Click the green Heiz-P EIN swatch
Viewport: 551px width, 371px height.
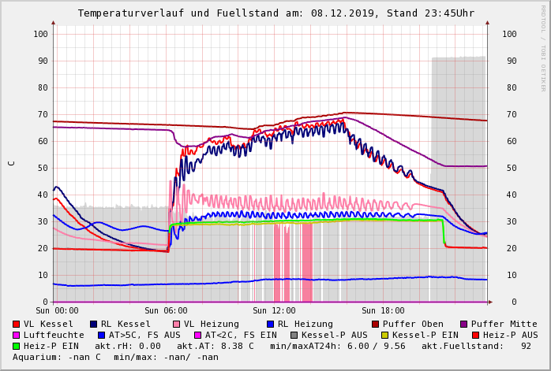17,346
